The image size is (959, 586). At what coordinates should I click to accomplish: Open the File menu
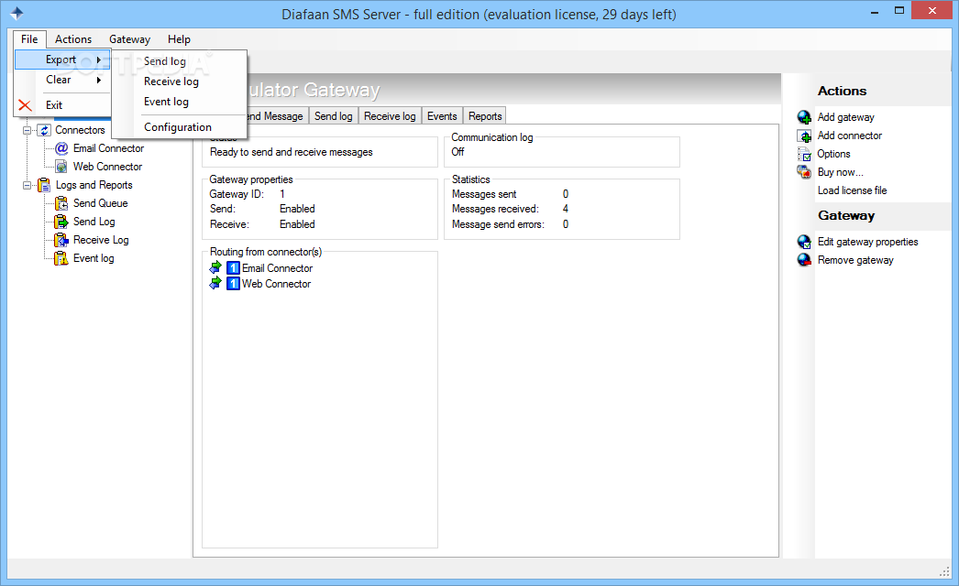pos(29,39)
